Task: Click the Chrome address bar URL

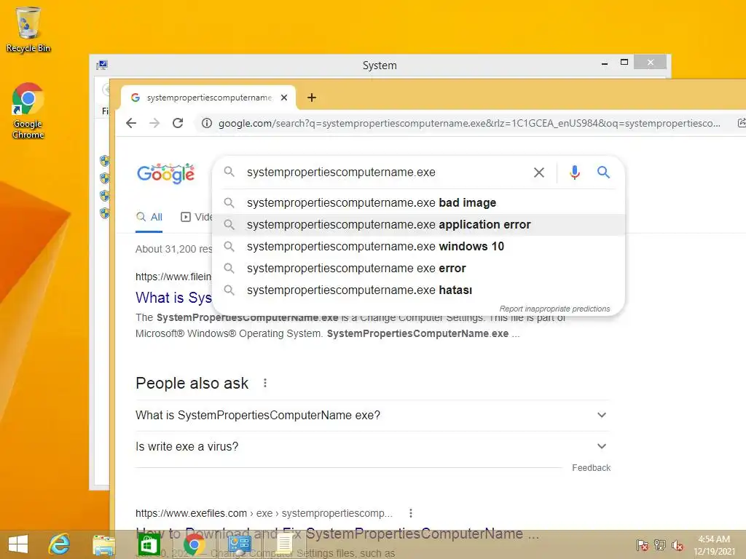Action: tap(468, 123)
